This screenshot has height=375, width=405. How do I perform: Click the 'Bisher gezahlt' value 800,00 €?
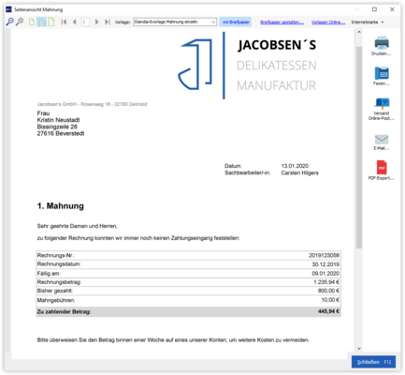click(328, 291)
